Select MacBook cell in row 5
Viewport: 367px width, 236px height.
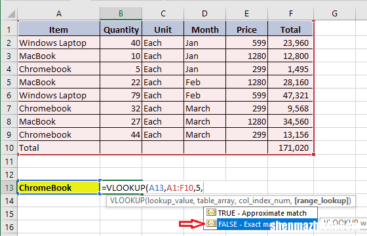(x=59, y=82)
